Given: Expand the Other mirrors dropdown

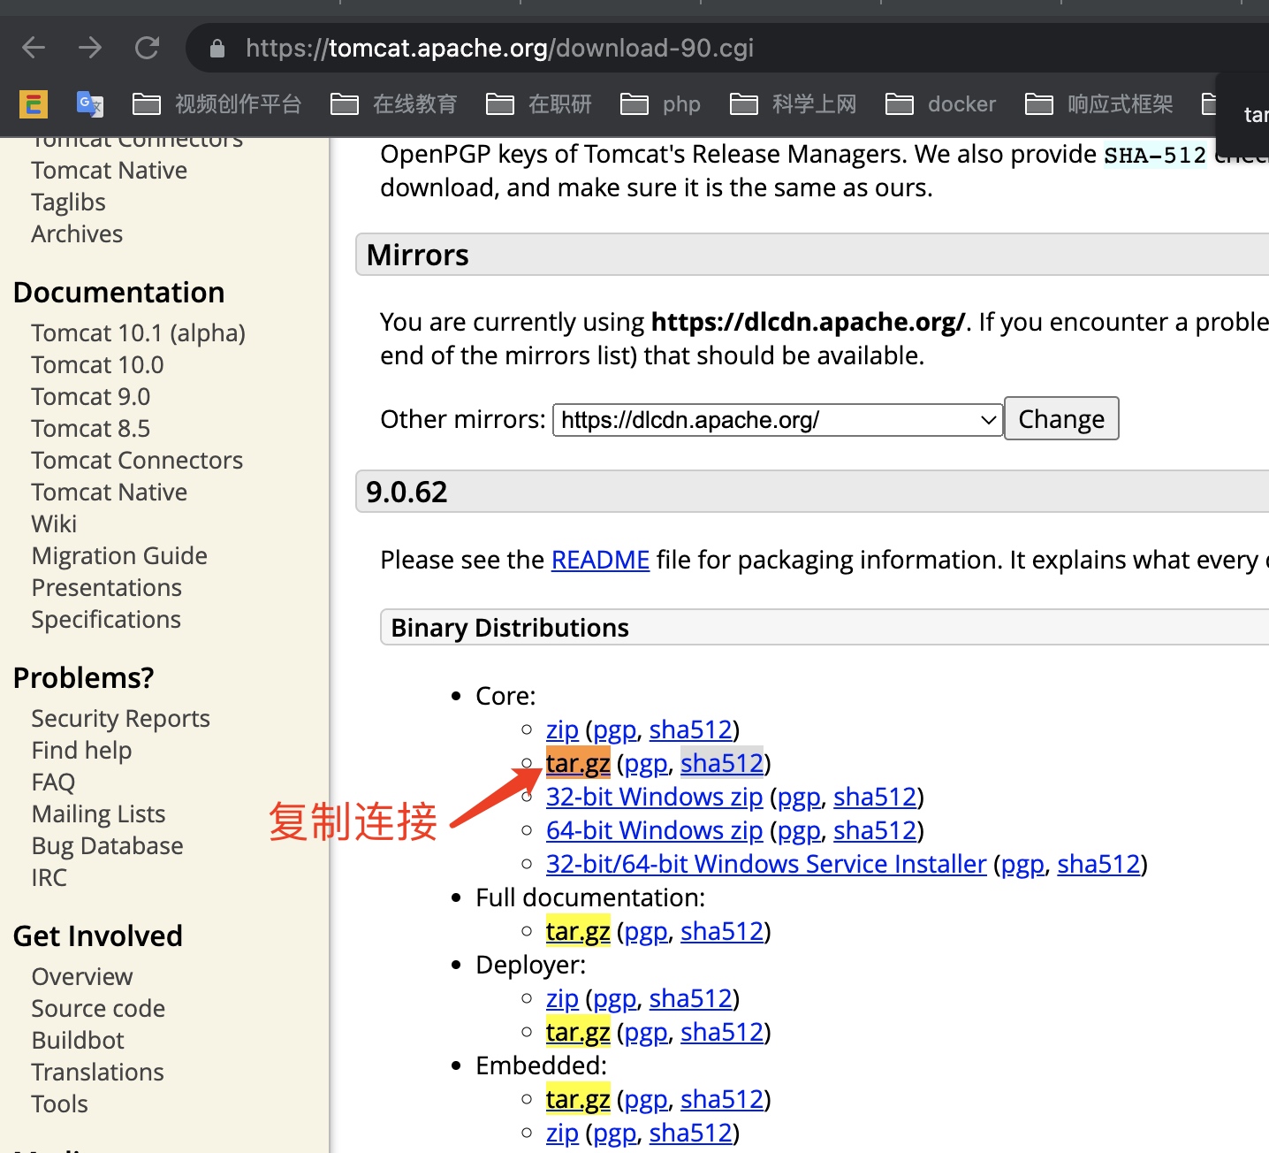Looking at the screenshot, I should [x=778, y=420].
